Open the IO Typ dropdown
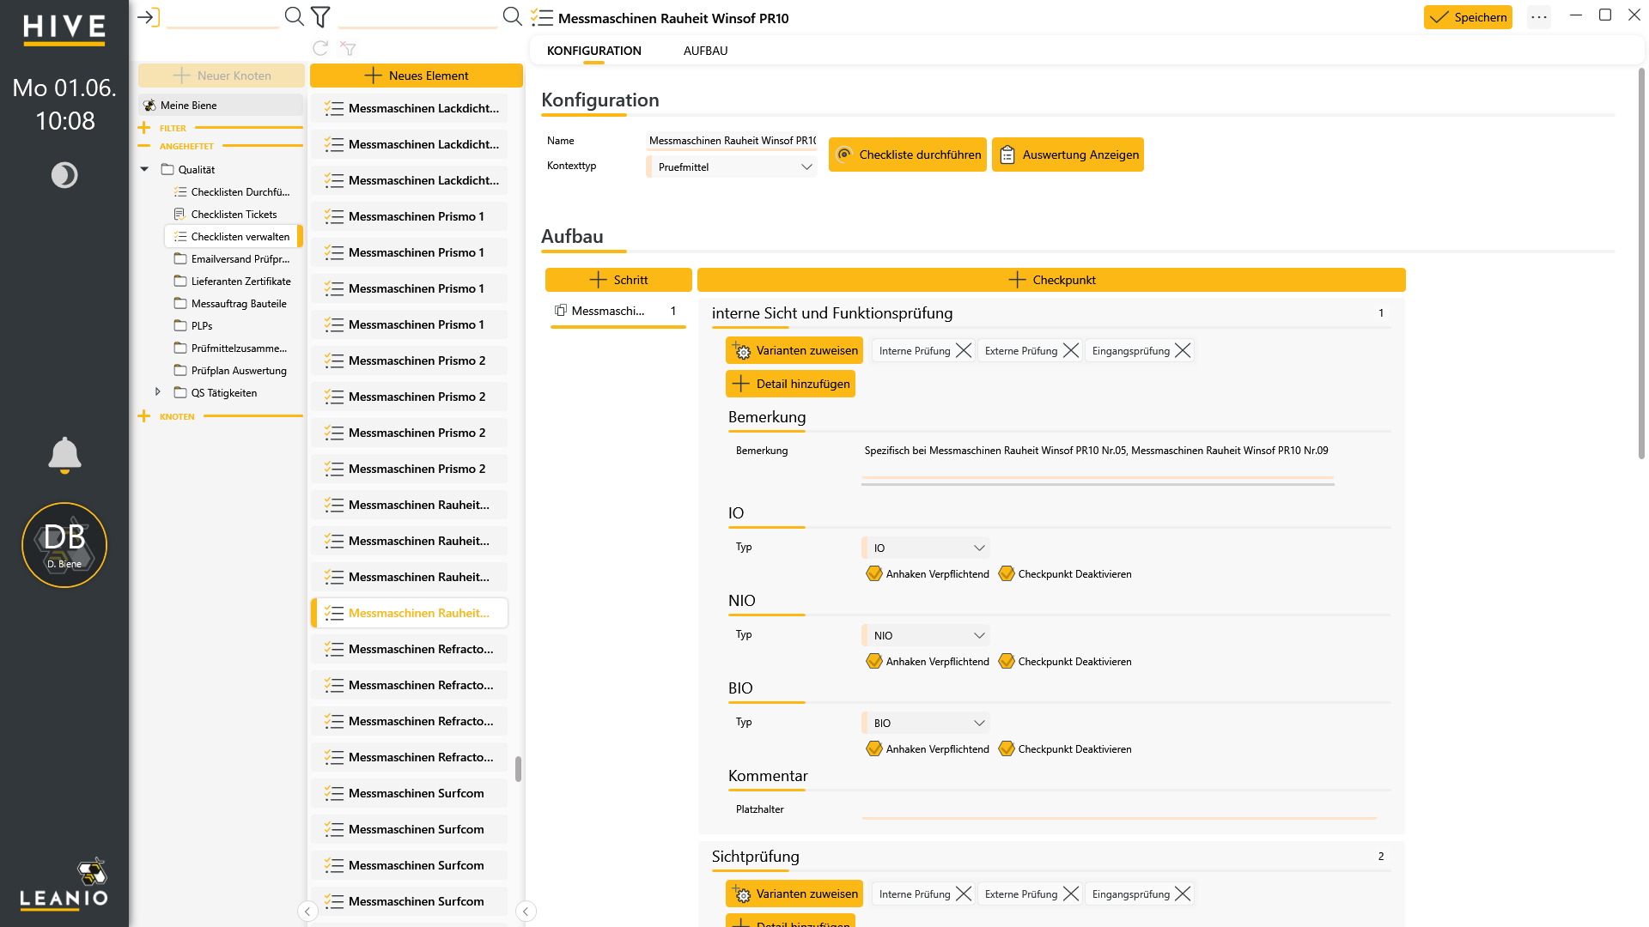Image resolution: width=1649 pixels, height=927 pixels. [926, 548]
